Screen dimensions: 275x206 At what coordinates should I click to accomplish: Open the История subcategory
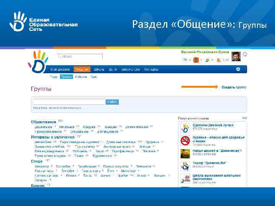145,146
